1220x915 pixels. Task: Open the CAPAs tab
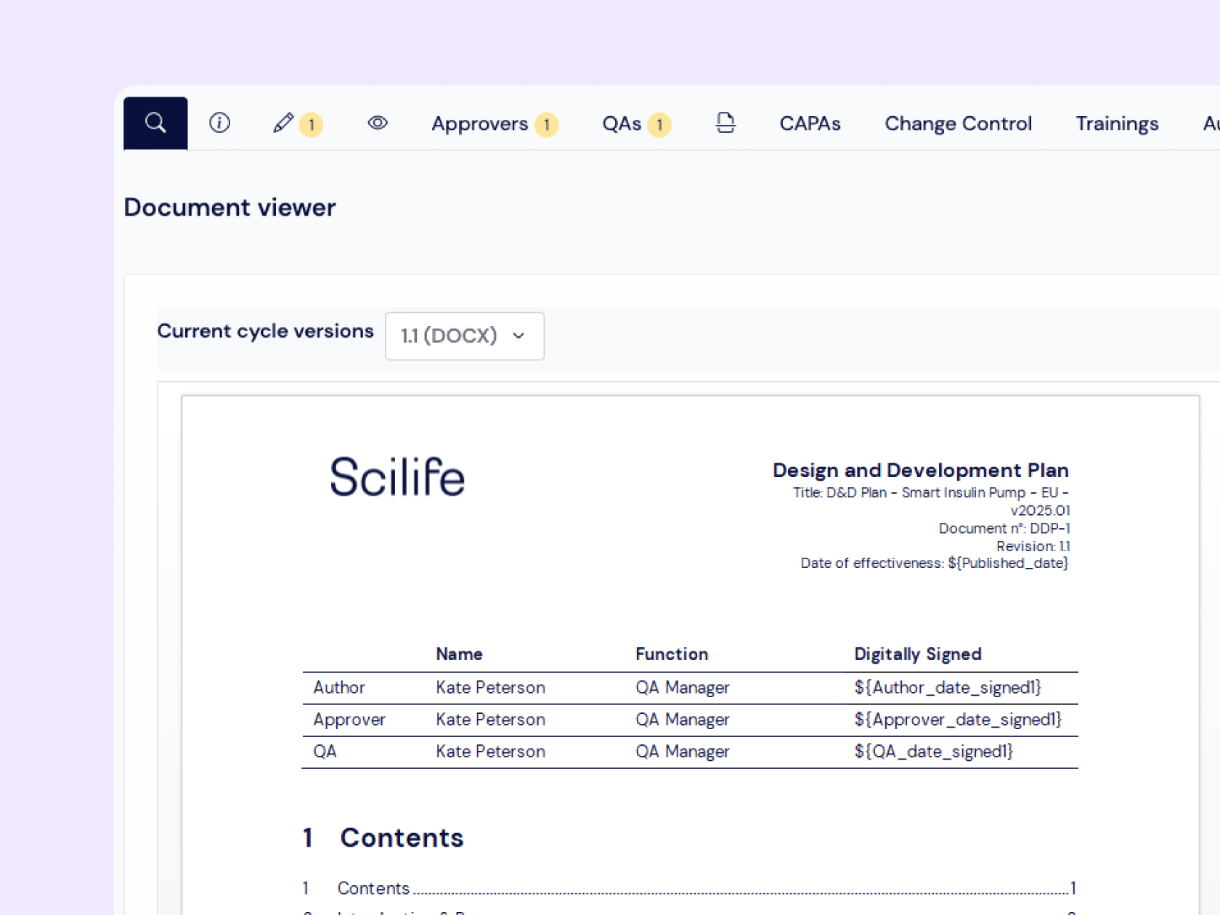pyautogui.click(x=810, y=123)
